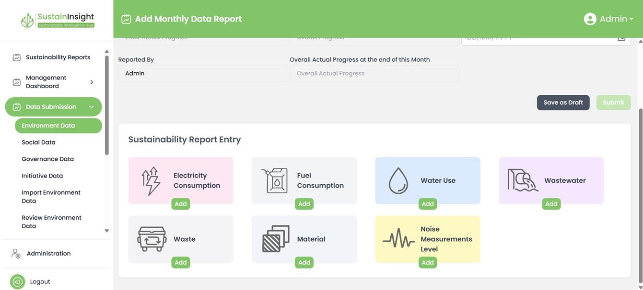The width and height of the screenshot is (643, 290).
Task: Click the Save as Draft button
Action: point(563,102)
